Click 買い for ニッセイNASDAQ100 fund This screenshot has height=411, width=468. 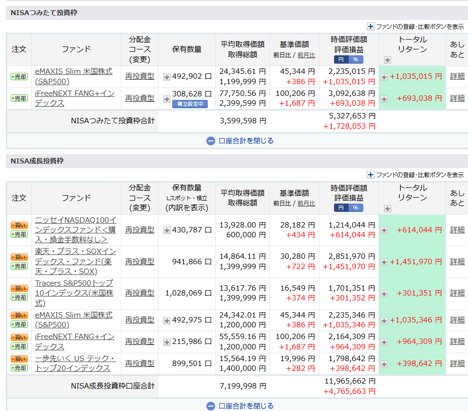[x=20, y=225]
